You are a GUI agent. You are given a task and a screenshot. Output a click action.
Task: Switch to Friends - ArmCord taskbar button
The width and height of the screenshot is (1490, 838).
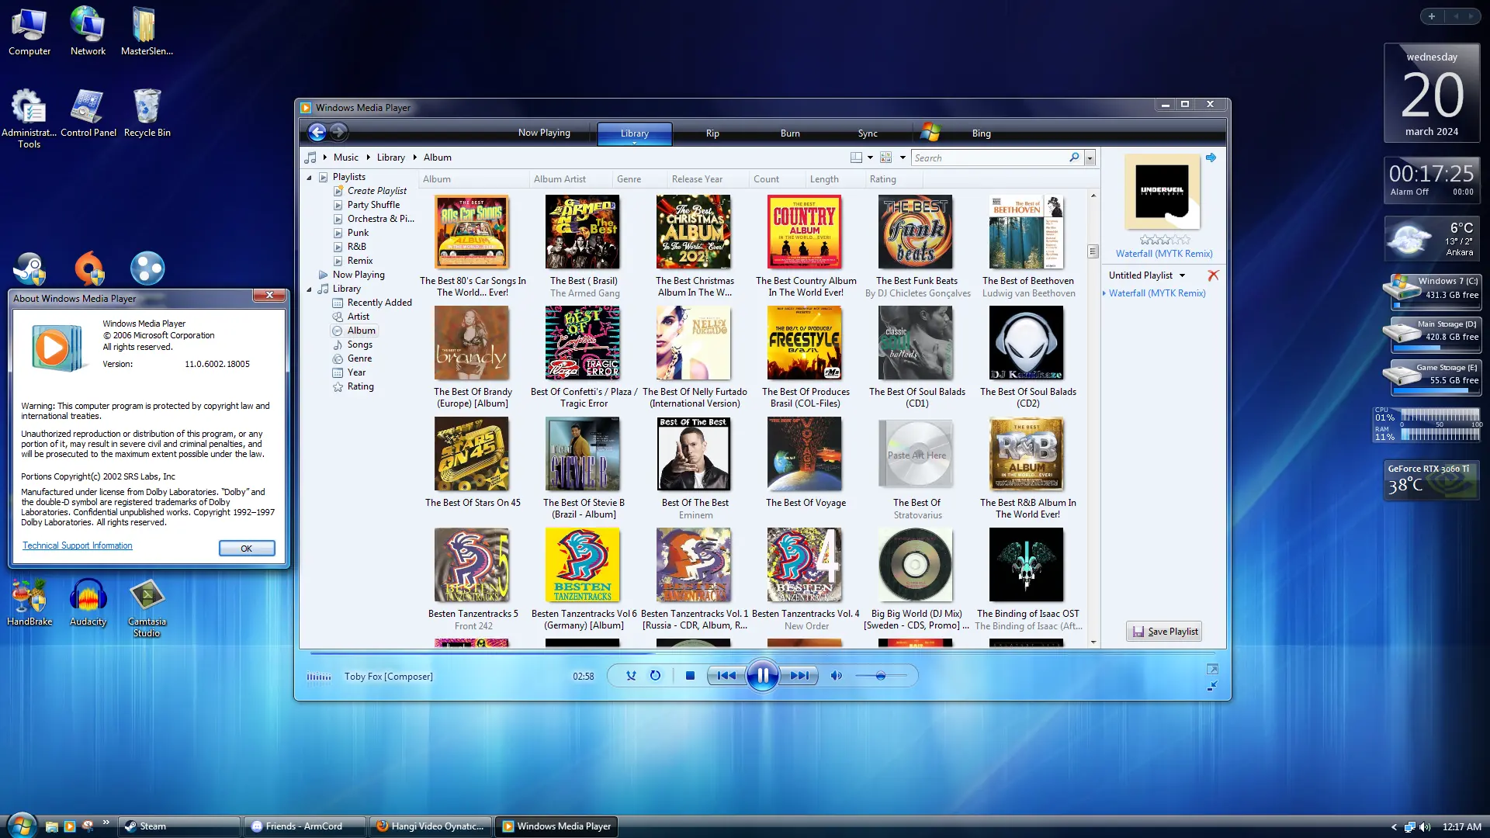tap(305, 826)
